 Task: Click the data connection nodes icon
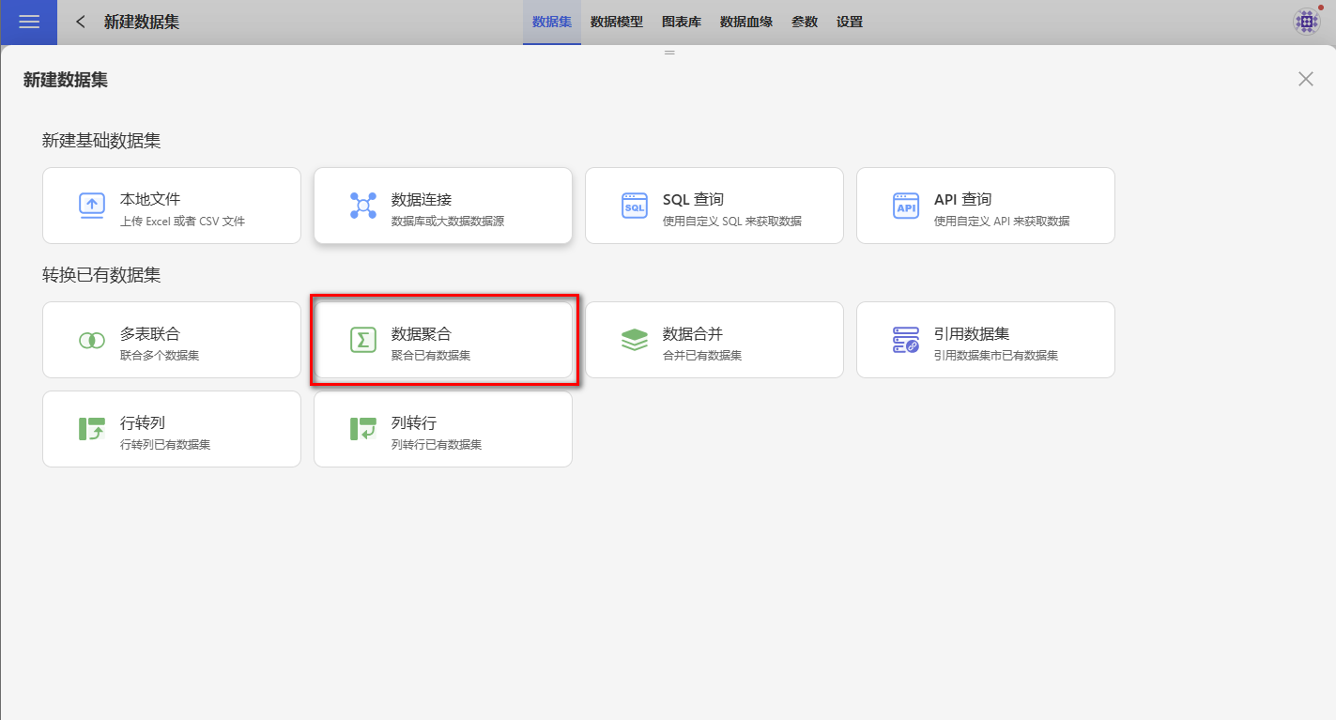point(363,206)
